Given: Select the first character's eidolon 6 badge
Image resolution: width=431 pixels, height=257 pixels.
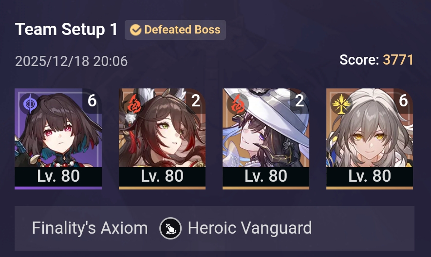Looking at the screenshot, I should [92, 101].
